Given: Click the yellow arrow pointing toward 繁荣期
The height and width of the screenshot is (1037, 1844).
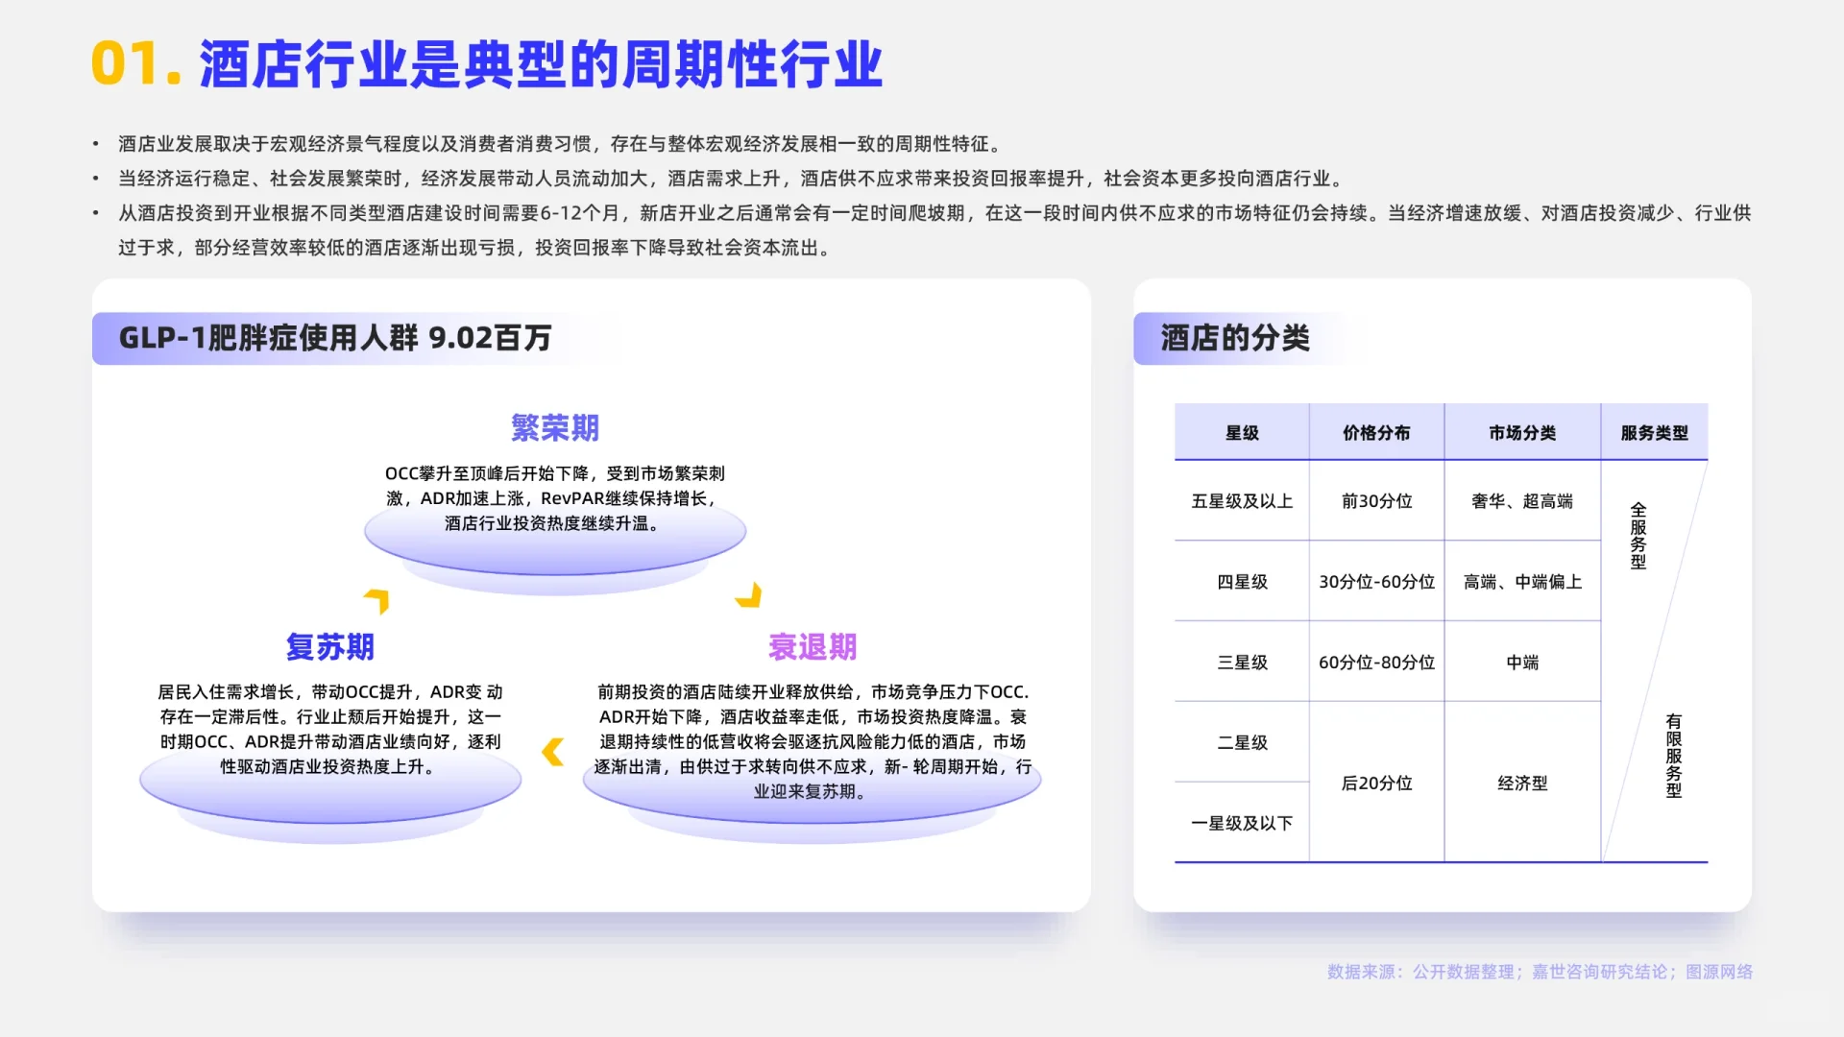Looking at the screenshot, I should (x=377, y=600).
